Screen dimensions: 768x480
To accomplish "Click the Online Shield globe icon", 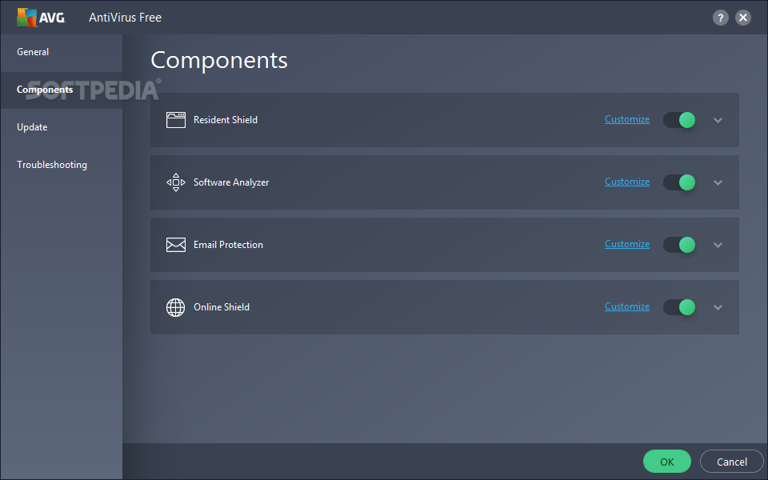I will pyautogui.click(x=176, y=307).
